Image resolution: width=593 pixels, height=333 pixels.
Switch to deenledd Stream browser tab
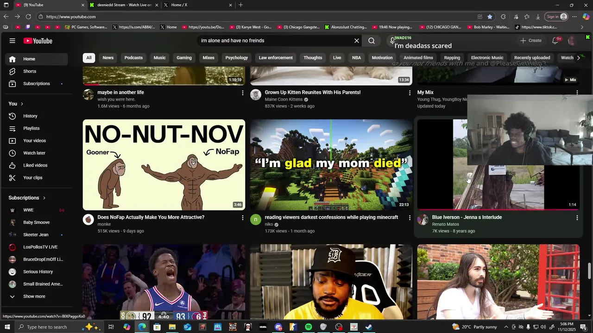[x=124, y=5]
